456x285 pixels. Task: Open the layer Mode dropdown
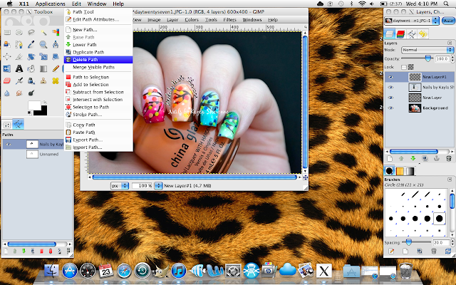[x=427, y=50]
